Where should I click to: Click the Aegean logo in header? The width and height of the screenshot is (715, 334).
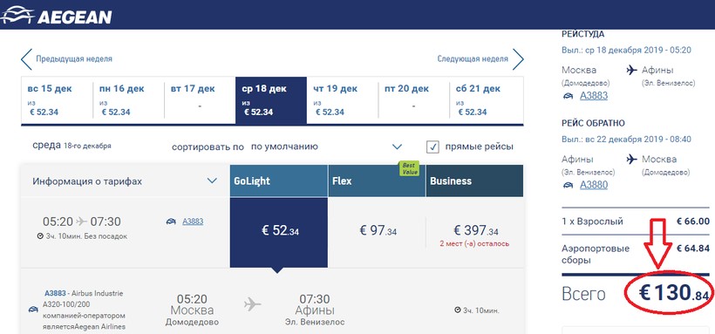(56, 16)
